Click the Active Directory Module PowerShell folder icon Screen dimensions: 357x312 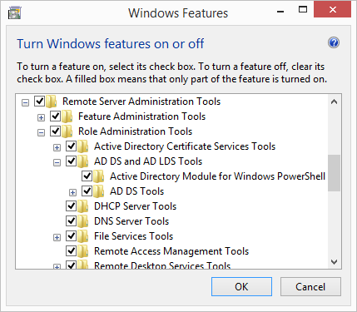pyautogui.click(x=99, y=176)
